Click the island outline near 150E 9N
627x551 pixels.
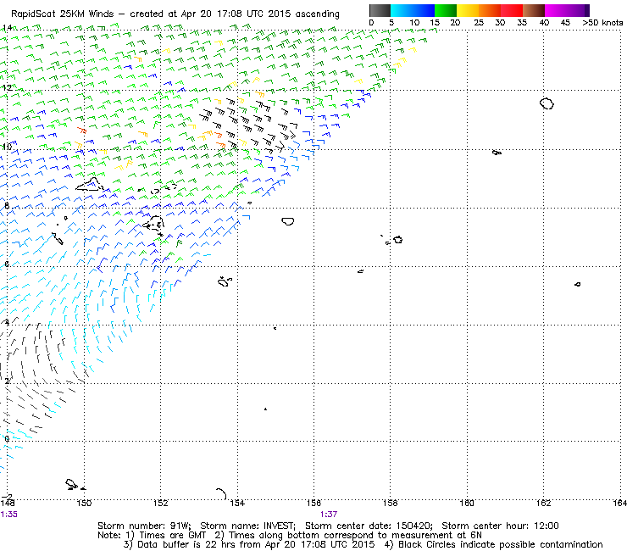(x=91, y=185)
